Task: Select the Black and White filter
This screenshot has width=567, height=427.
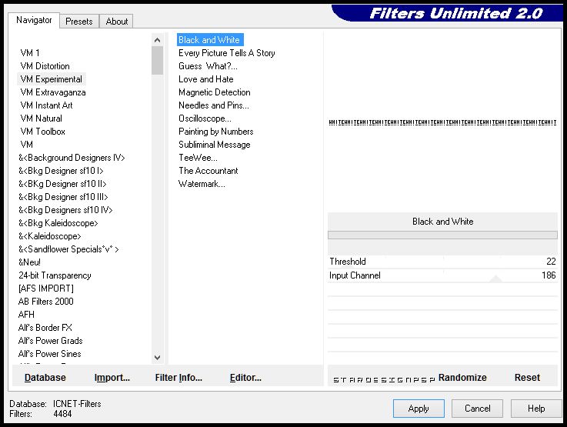Action: click(210, 40)
